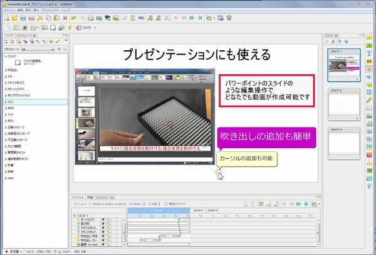Open the 挿入 menu
376x255 pixels.
click(36, 10)
